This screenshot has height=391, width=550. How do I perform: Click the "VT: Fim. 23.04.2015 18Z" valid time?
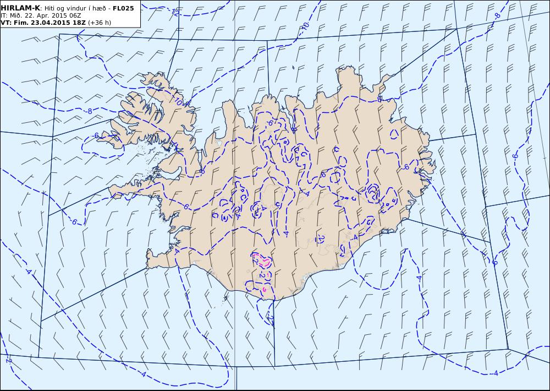pos(43,23)
